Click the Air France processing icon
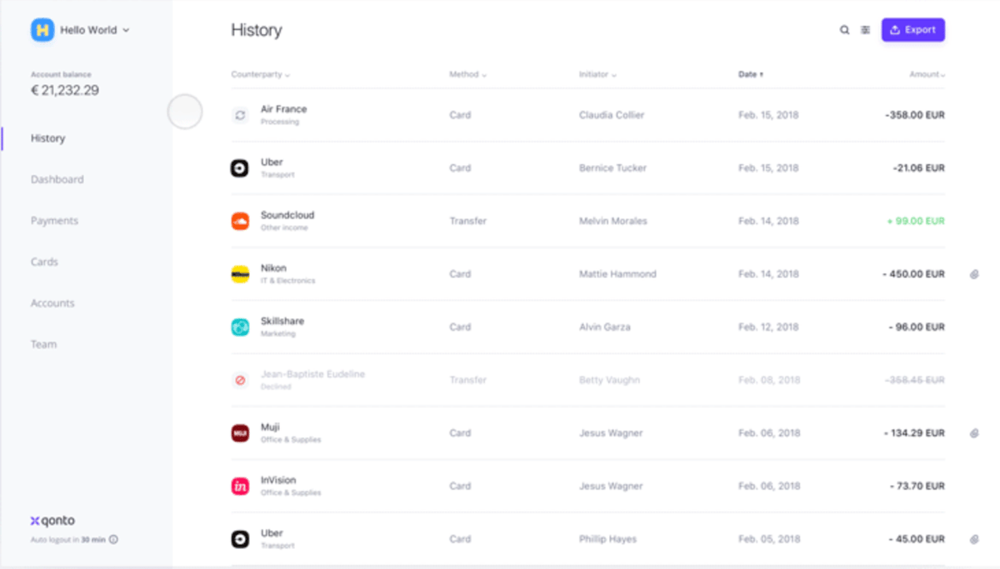 [x=240, y=115]
